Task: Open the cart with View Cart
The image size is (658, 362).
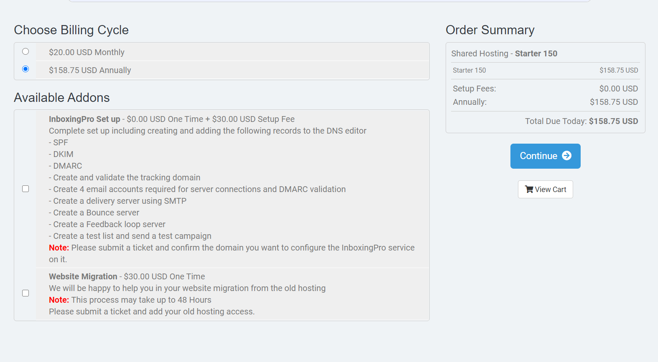Action: (x=546, y=189)
